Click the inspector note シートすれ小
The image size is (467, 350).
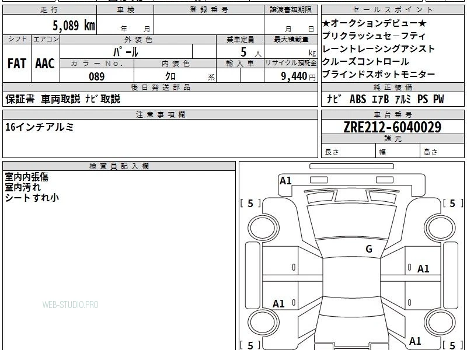pos(32,198)
